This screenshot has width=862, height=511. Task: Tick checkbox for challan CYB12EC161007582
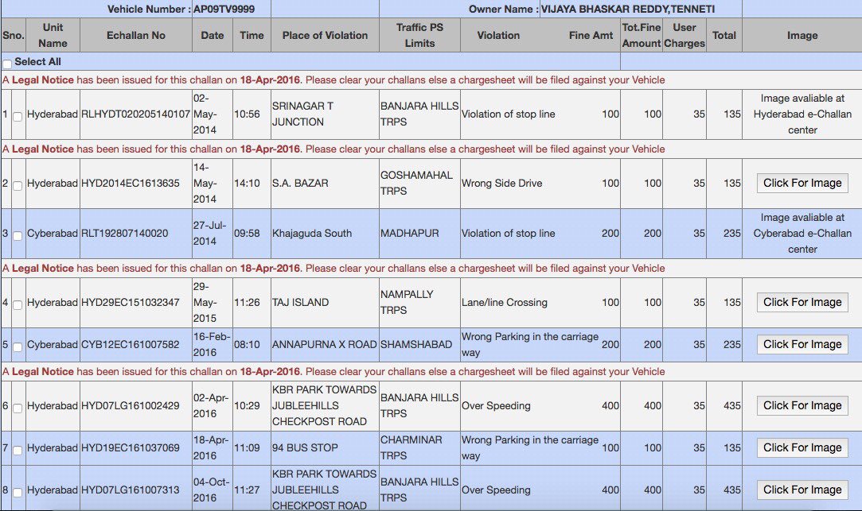coord(18,346)
